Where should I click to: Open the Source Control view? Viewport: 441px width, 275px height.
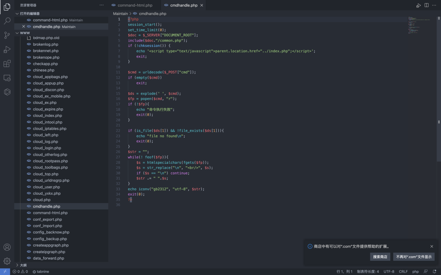click(7, 35)
